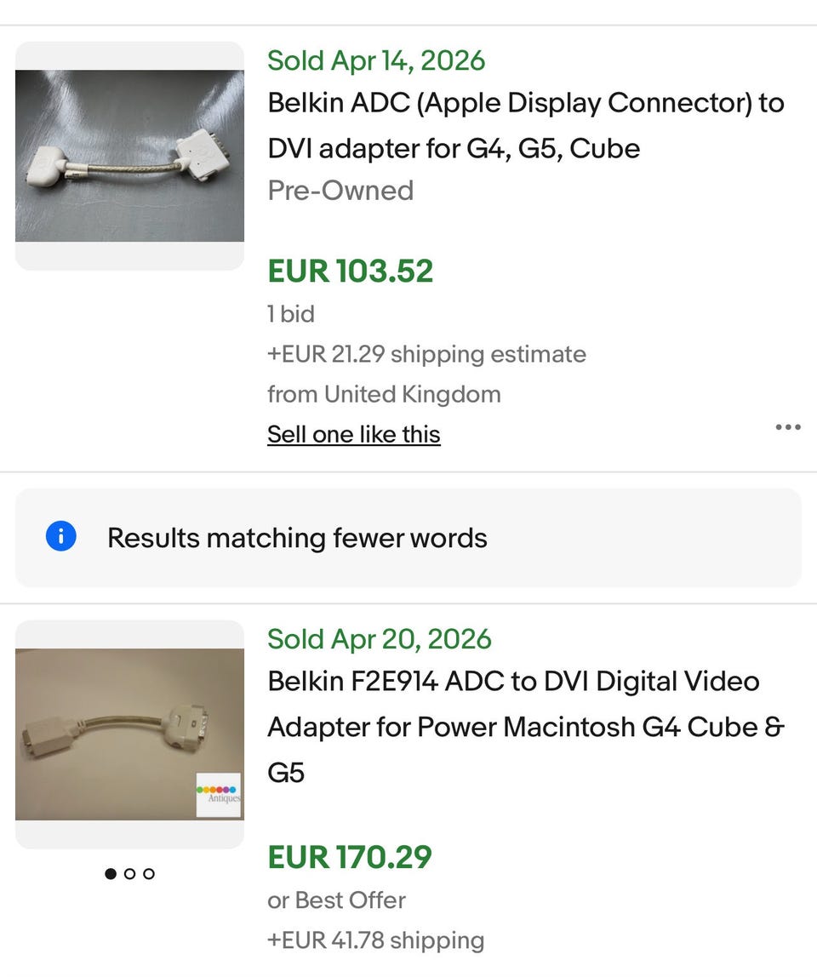817x977 pixels.
Task: Open the Belkin ADC to DVI adapter title
Action: (525, 126)
